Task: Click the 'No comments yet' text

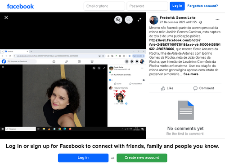Action: tap(185, 129)
